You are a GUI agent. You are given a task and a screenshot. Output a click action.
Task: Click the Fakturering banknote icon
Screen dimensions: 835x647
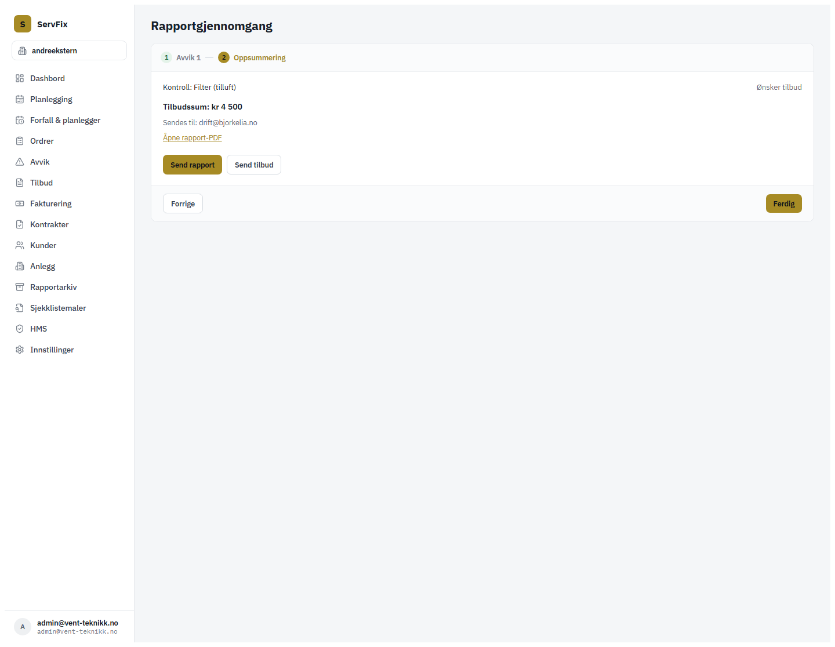(20, 203)
